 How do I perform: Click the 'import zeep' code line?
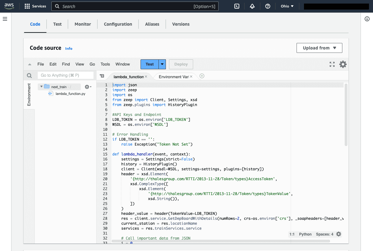click(124, 90)
